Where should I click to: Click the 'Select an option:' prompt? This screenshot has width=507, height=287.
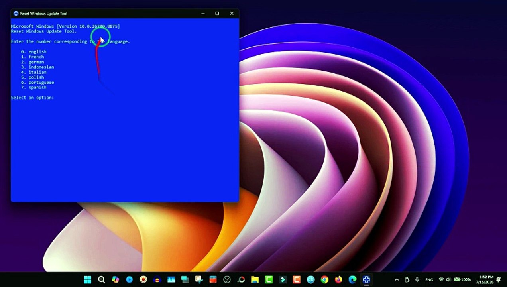click(32, 98)
